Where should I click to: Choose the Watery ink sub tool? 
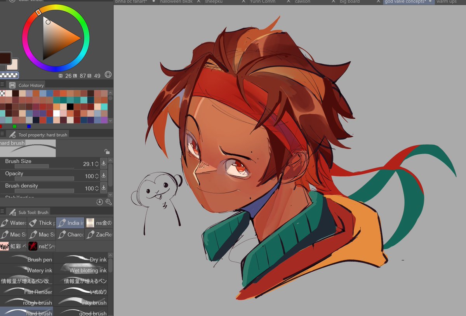[26, 269]
